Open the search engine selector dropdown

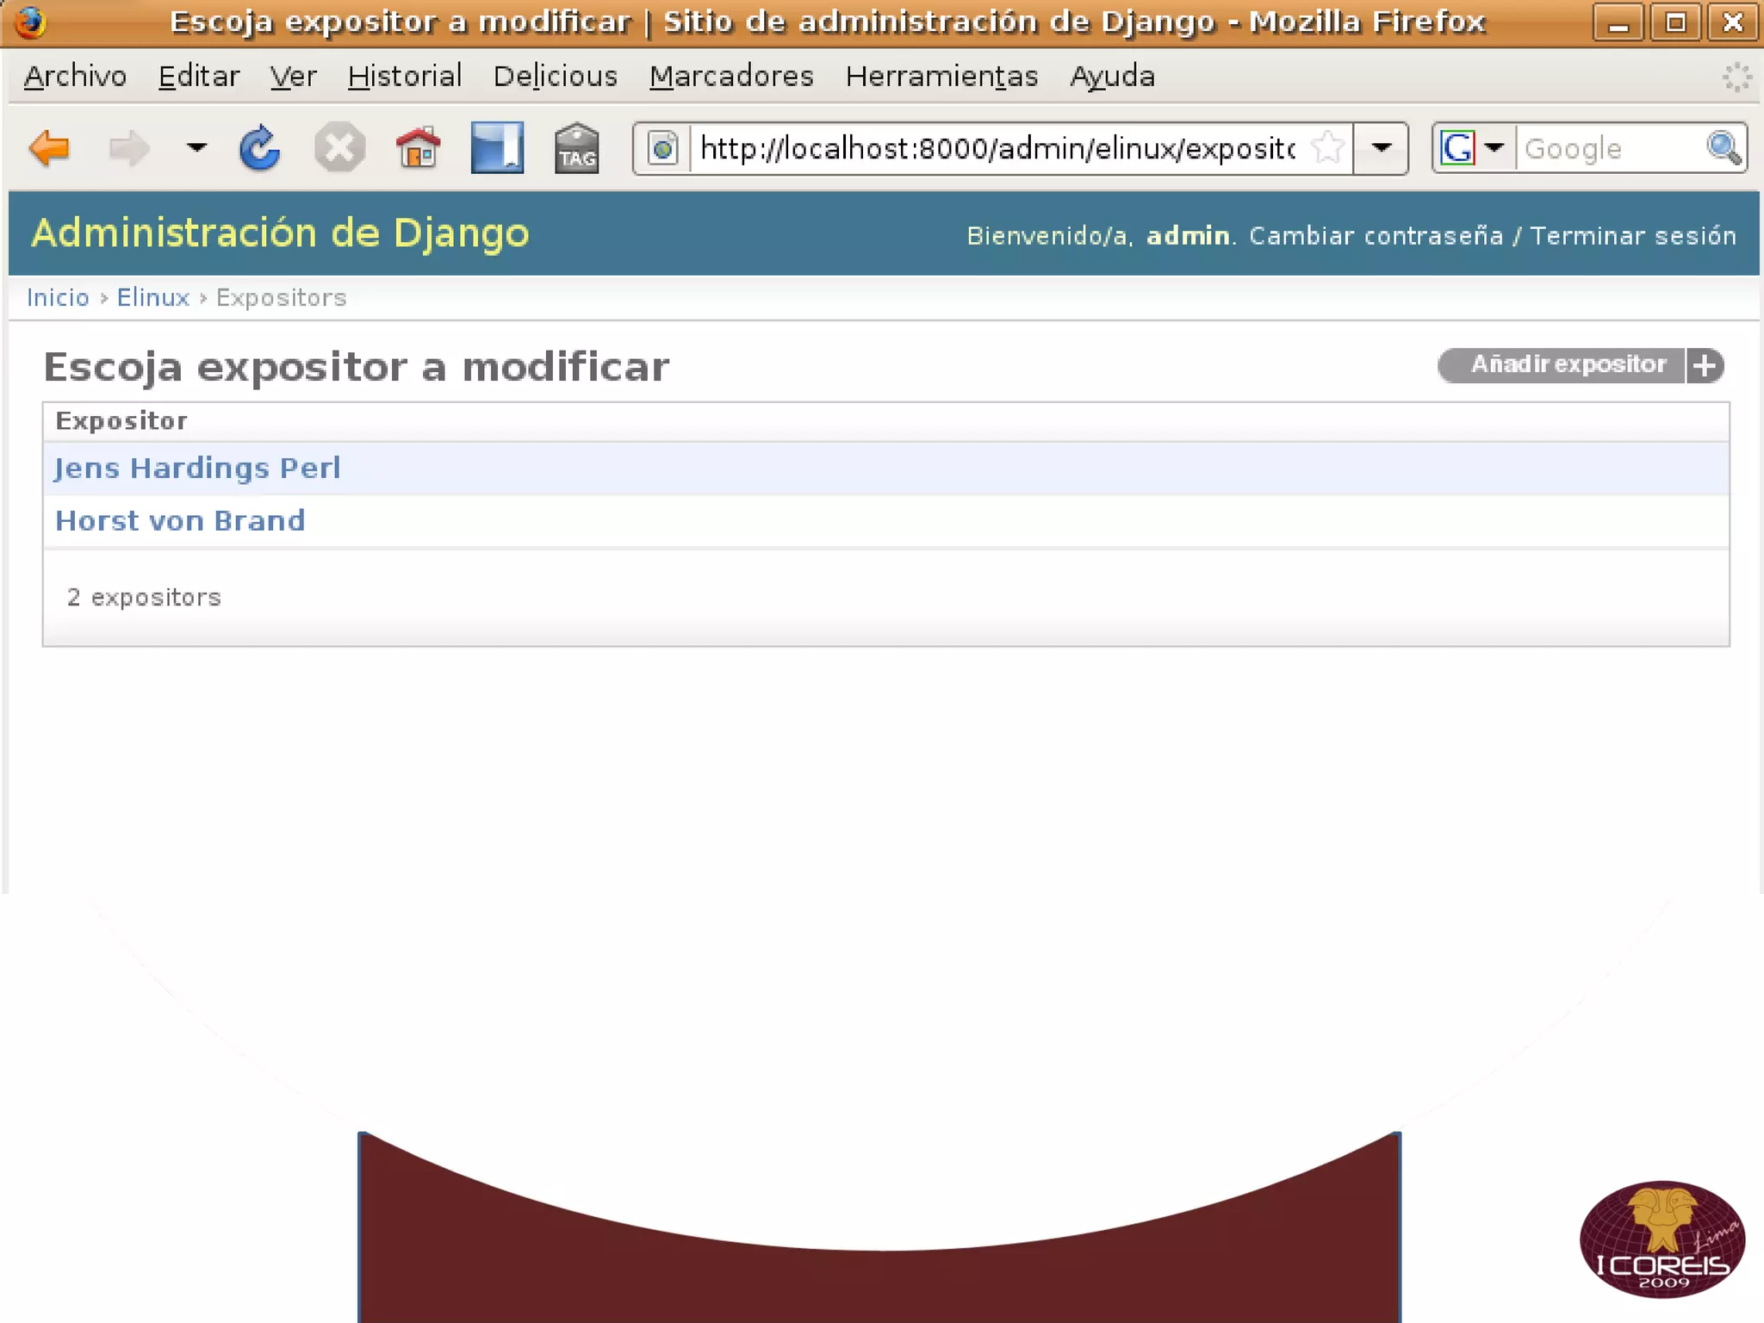1495,148
